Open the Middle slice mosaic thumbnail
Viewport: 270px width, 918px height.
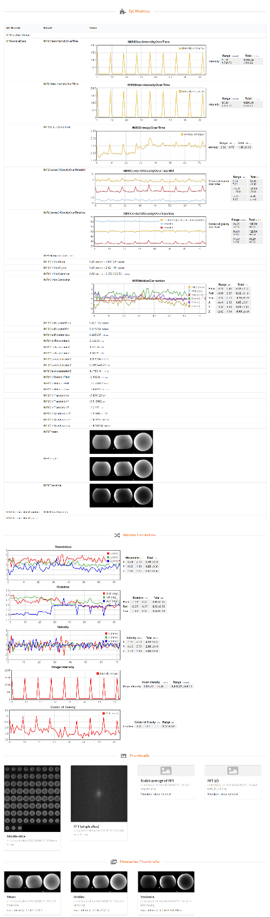click(x=32, y=798)
